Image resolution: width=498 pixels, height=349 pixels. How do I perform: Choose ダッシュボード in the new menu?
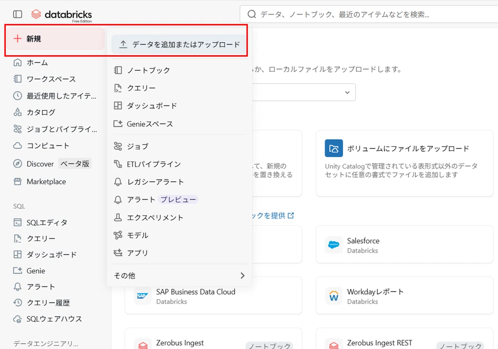click(x=180, y=106)
